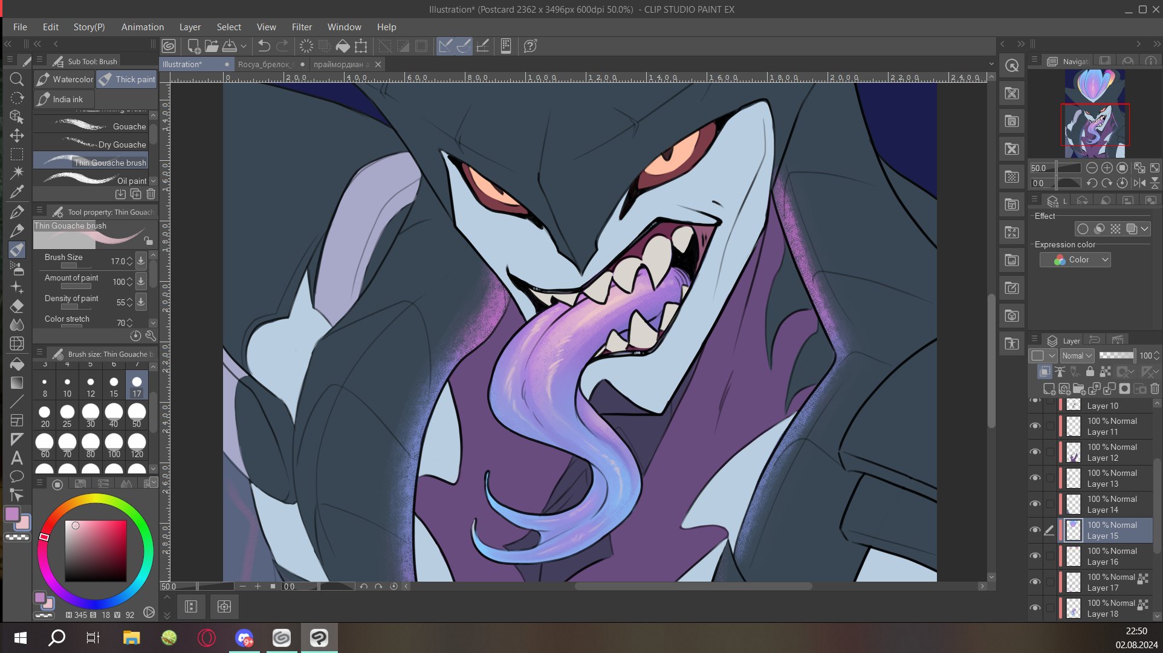The image size is (1163, 653).
Task: Select the Eraser tool
Action: point(17,306)
